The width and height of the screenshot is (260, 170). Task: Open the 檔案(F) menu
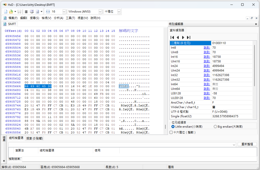pyautogui.click(x=13, y=18)
